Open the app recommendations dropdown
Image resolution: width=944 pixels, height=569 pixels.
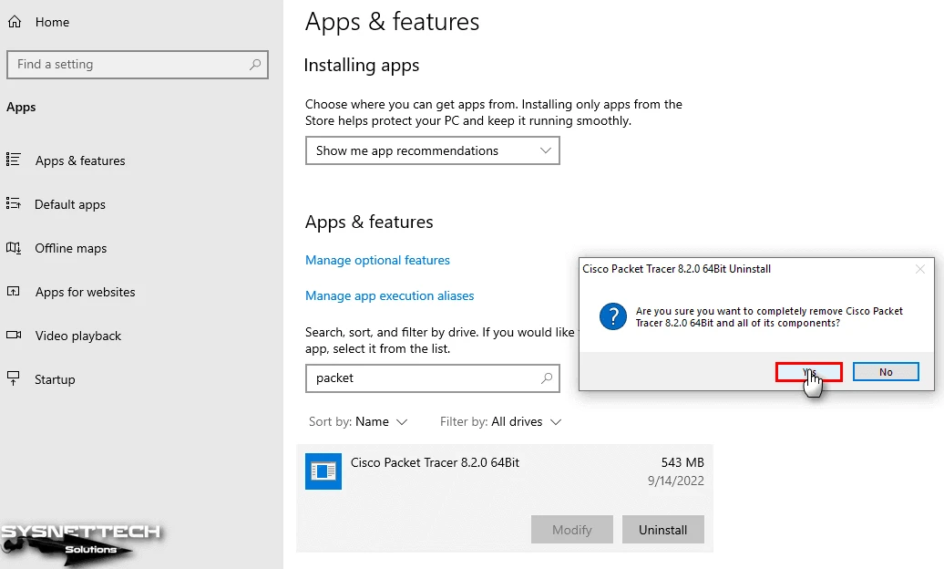432,150
